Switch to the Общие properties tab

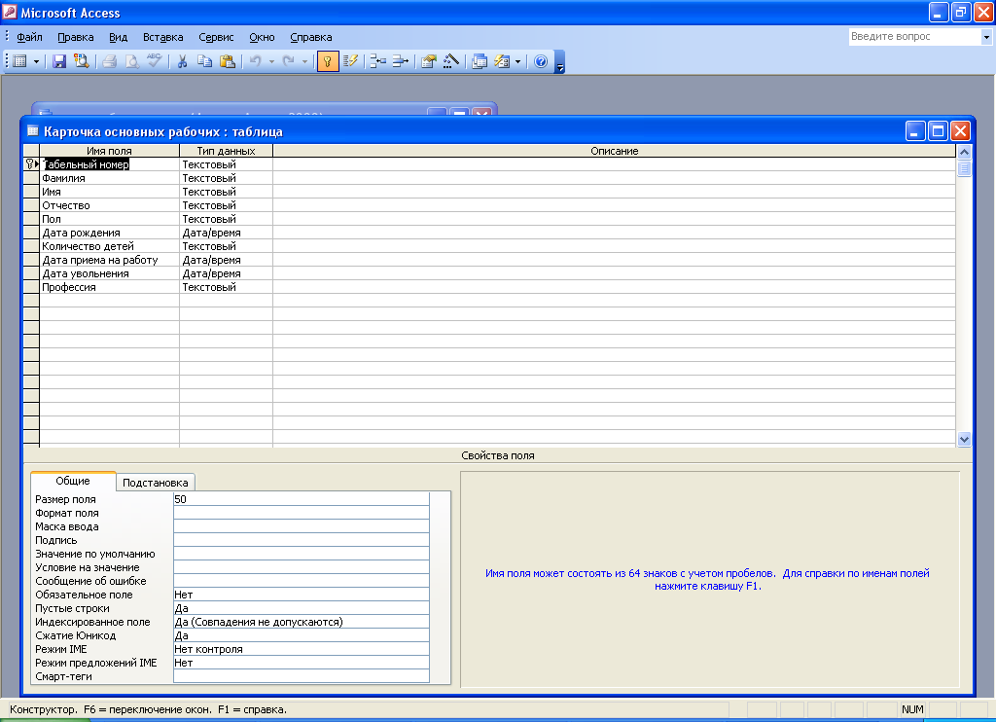(73, 481)
